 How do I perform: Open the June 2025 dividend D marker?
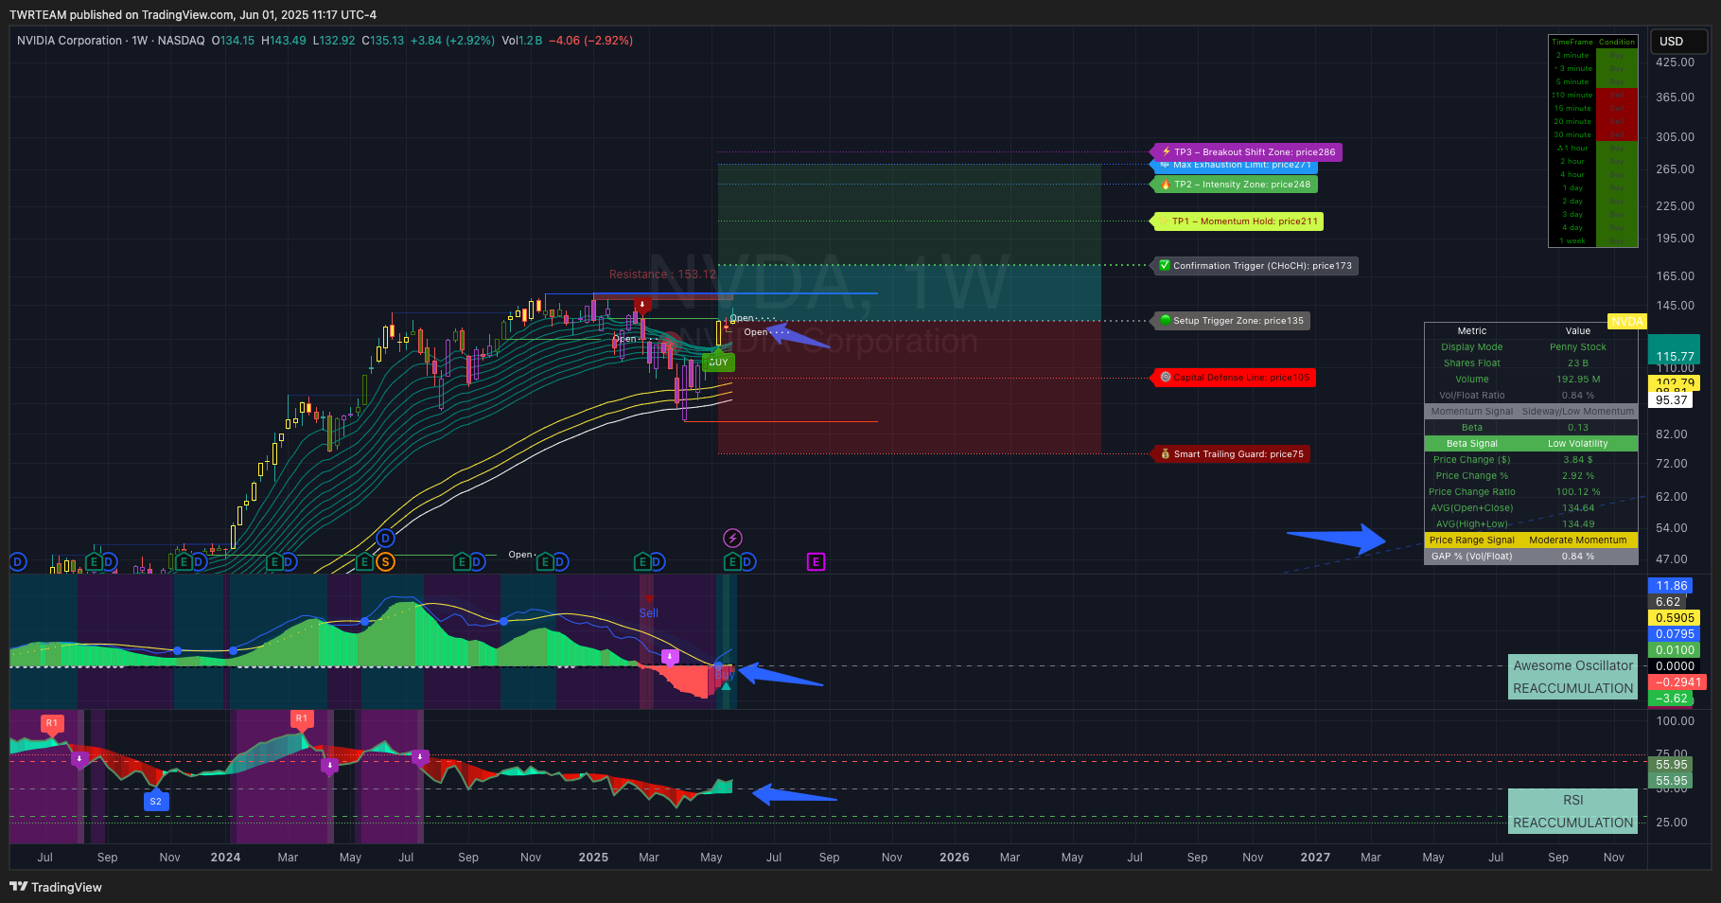click(747, 562)
